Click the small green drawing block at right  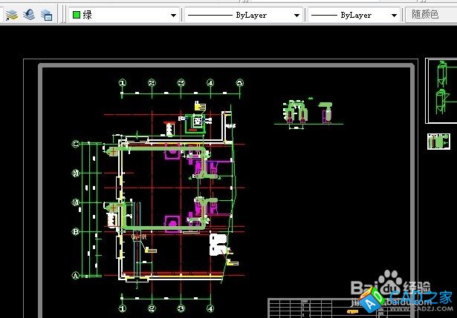[x=438, y=141]
